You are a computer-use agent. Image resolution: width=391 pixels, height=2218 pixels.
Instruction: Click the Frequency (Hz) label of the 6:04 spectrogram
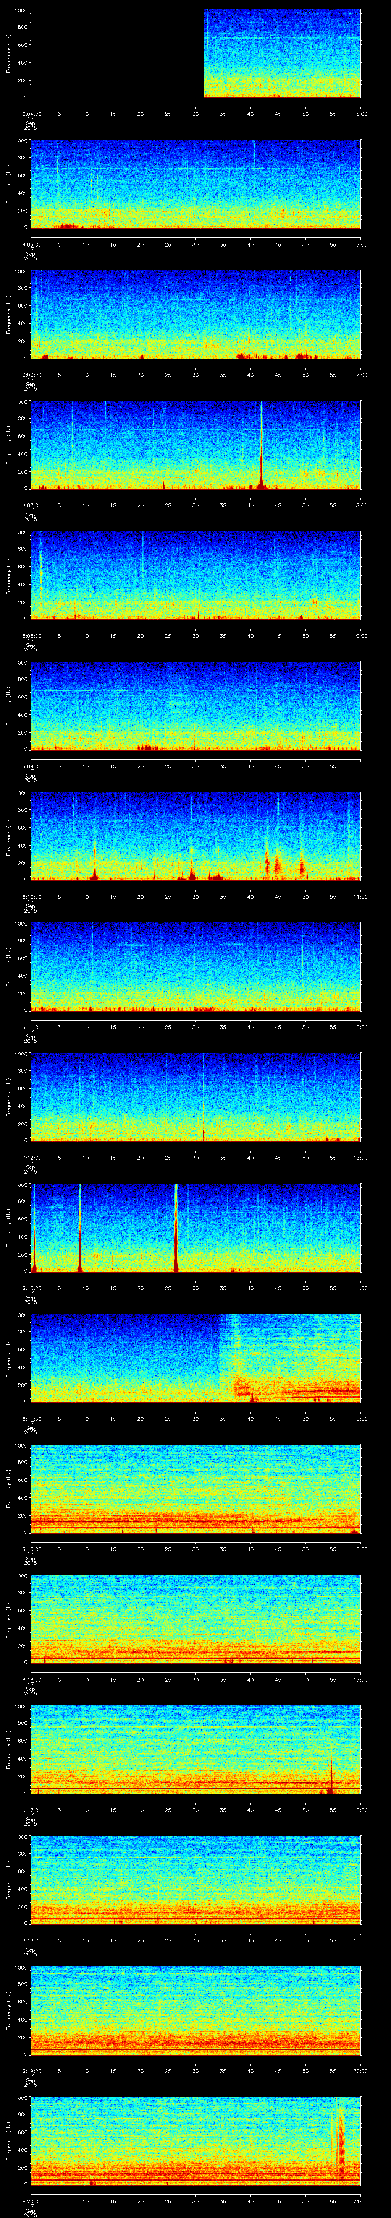9,54
